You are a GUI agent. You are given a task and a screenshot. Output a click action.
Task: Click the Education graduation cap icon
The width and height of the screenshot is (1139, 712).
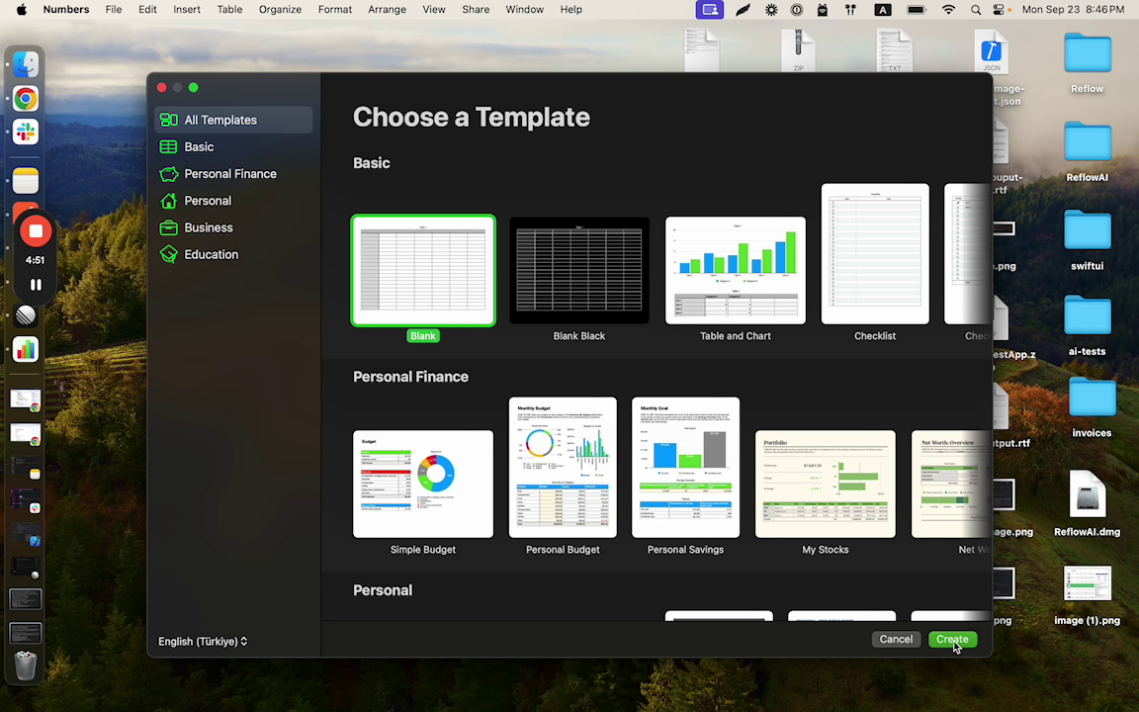point(168,254)
